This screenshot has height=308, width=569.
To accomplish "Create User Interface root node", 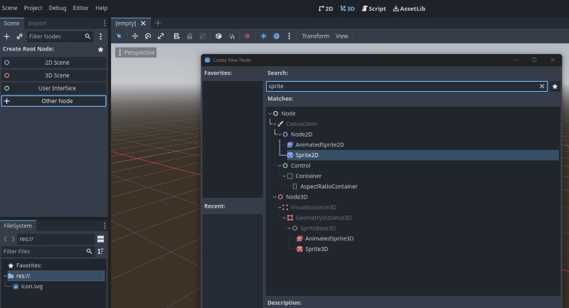I will (54, 88).
